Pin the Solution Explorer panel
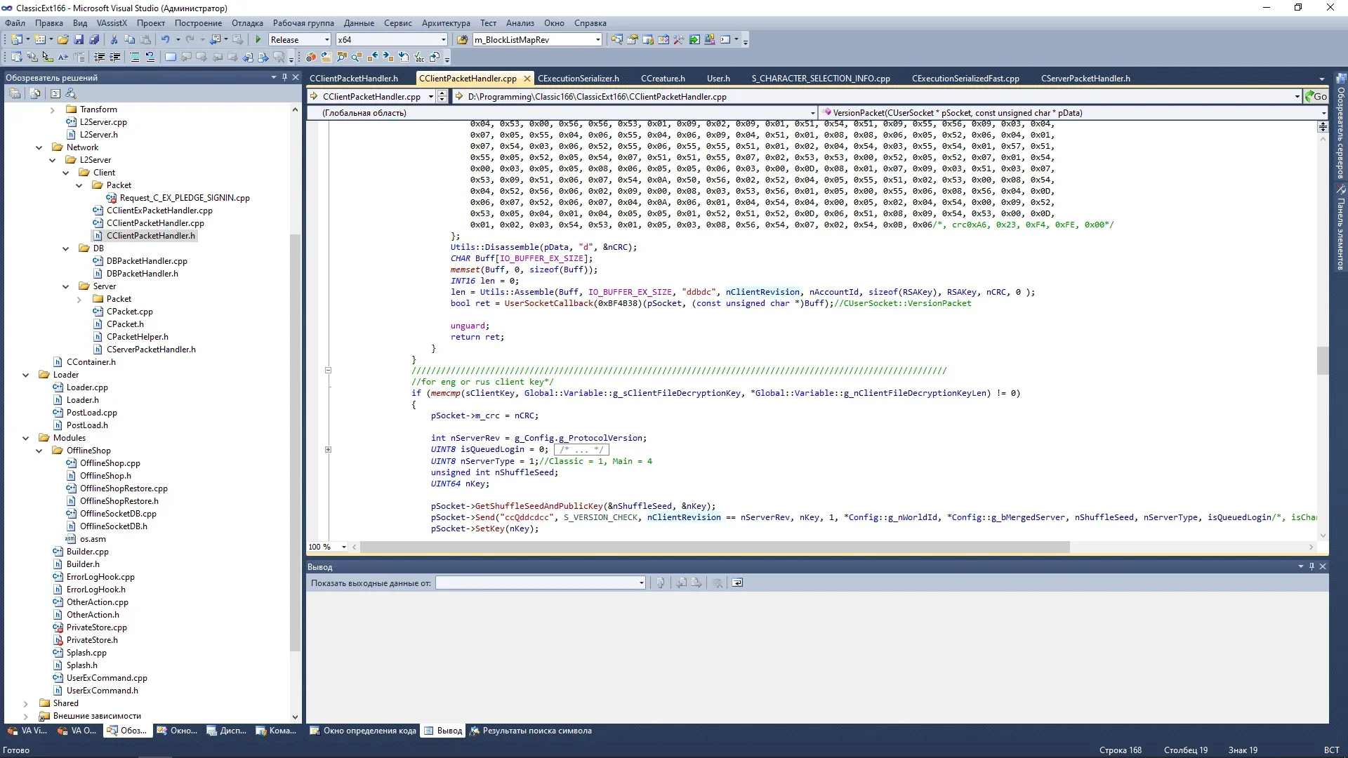The width and height of the screenshot is (1348, 758). [x=284, y=77]
